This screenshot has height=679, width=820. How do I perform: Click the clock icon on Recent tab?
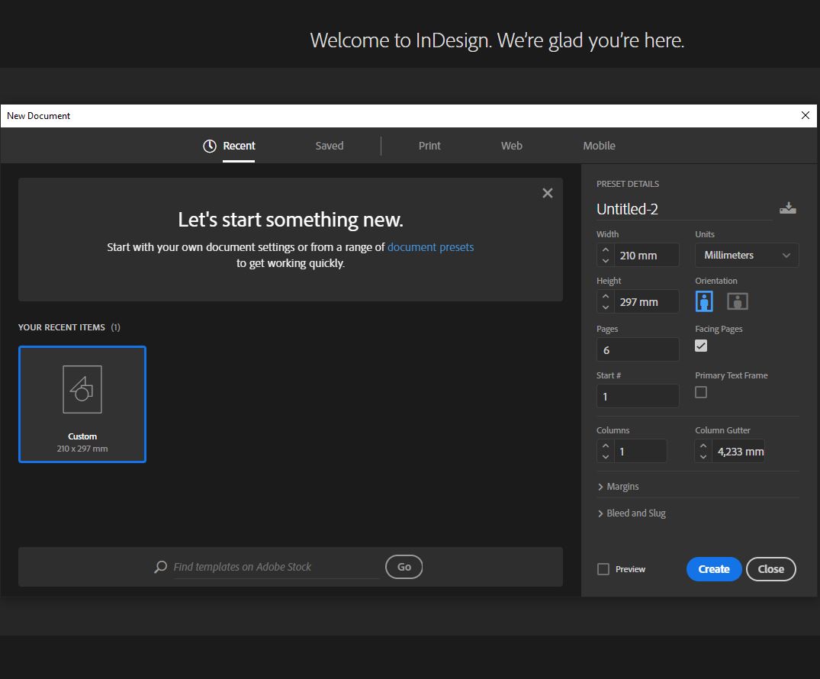point(210,146)
